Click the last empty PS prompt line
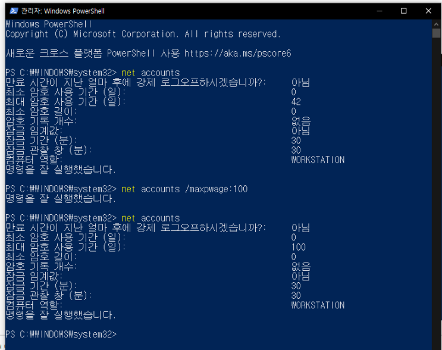This screenshot has height=350, width=442. tap(61, 334)
